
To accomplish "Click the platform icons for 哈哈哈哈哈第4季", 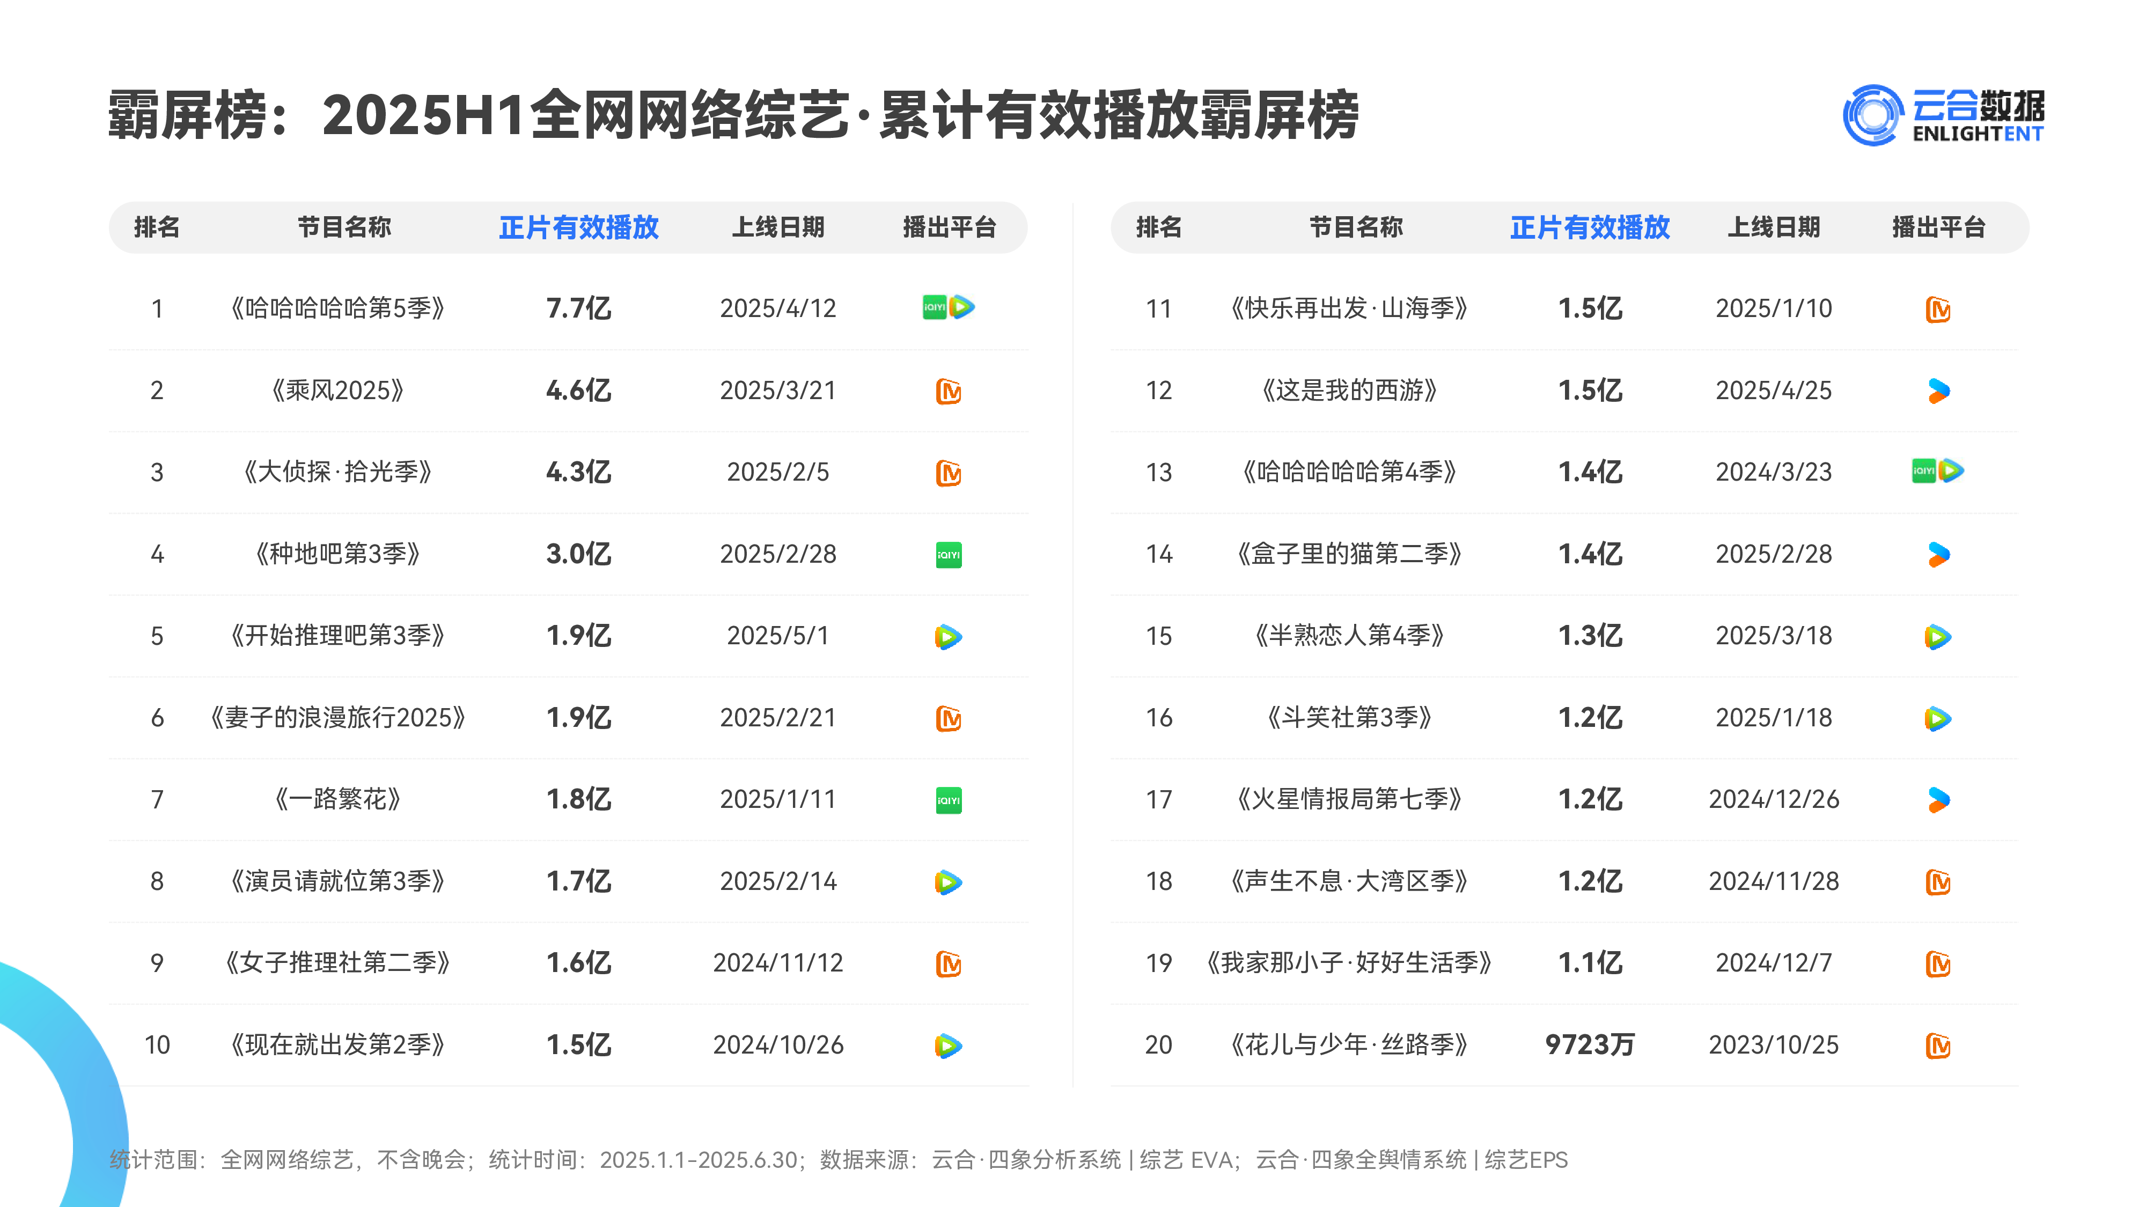I will click(1938, 472).
